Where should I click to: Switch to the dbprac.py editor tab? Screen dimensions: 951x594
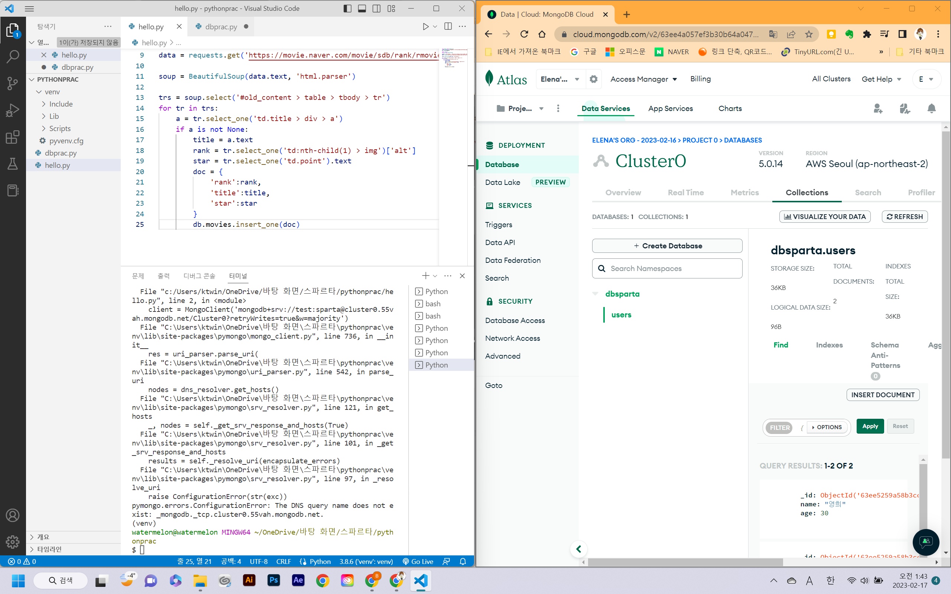[x=221, y=27]
